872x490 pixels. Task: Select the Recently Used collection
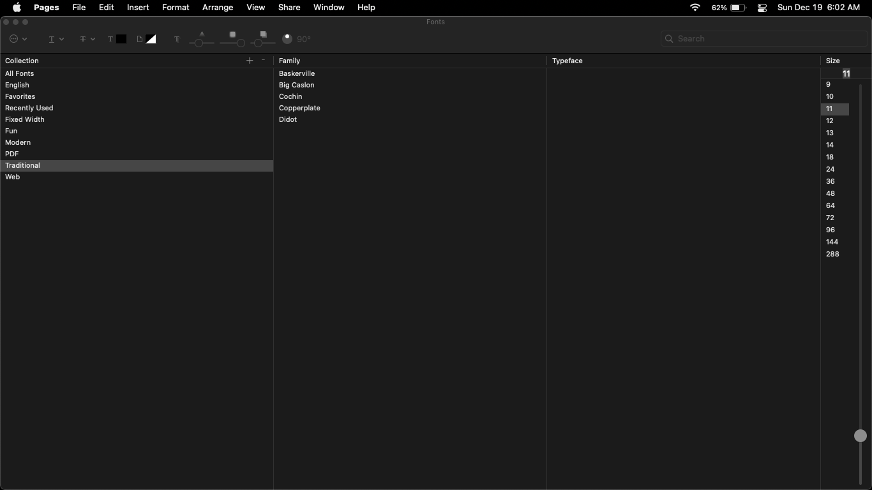[x=137, y=108]
